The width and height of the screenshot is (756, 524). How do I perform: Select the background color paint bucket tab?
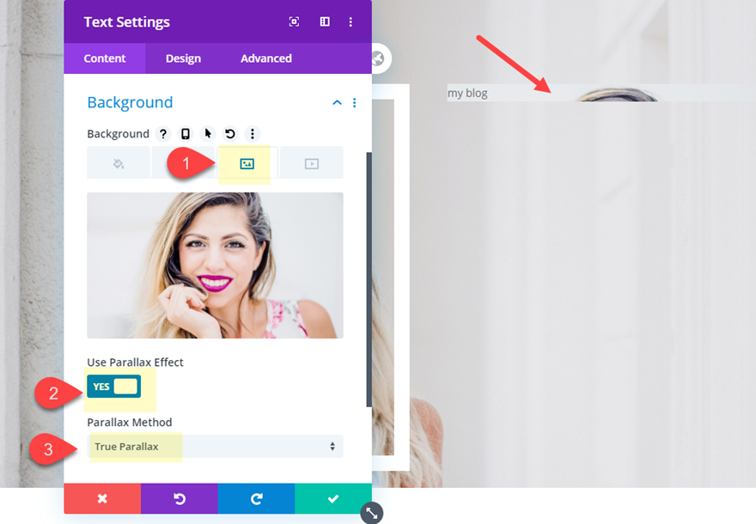pos(119,164)
